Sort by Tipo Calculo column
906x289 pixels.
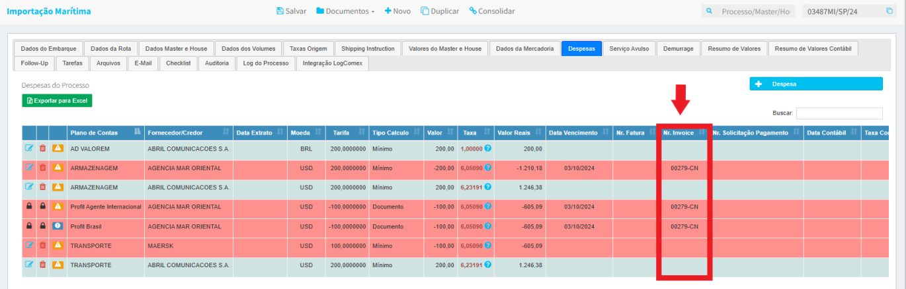(397, 133)
